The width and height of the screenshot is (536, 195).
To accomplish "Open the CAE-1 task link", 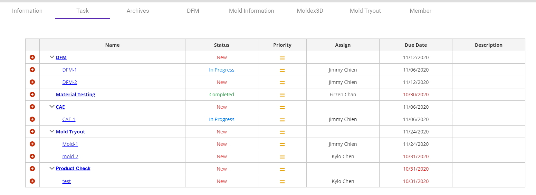I will 69,119.
